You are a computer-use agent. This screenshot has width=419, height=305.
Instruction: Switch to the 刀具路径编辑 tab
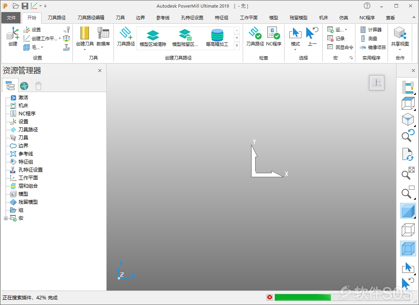[x=91, y=18]
